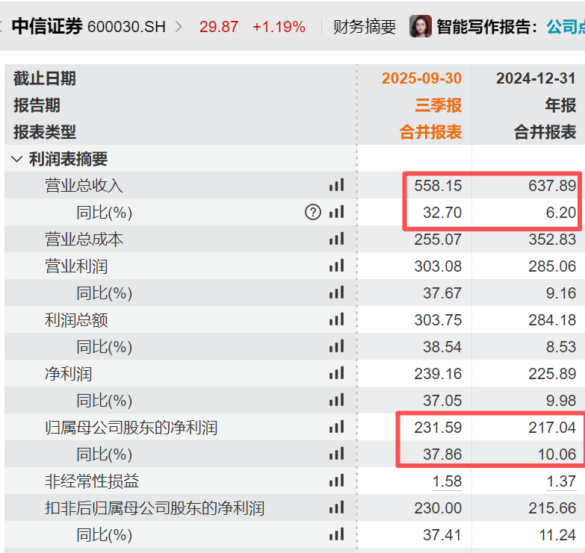The height and width of the screenshot is (553, 585).
Task: Click help question mark beside 同比(%)
Action: pyautogui.click(x=313, y=213)
